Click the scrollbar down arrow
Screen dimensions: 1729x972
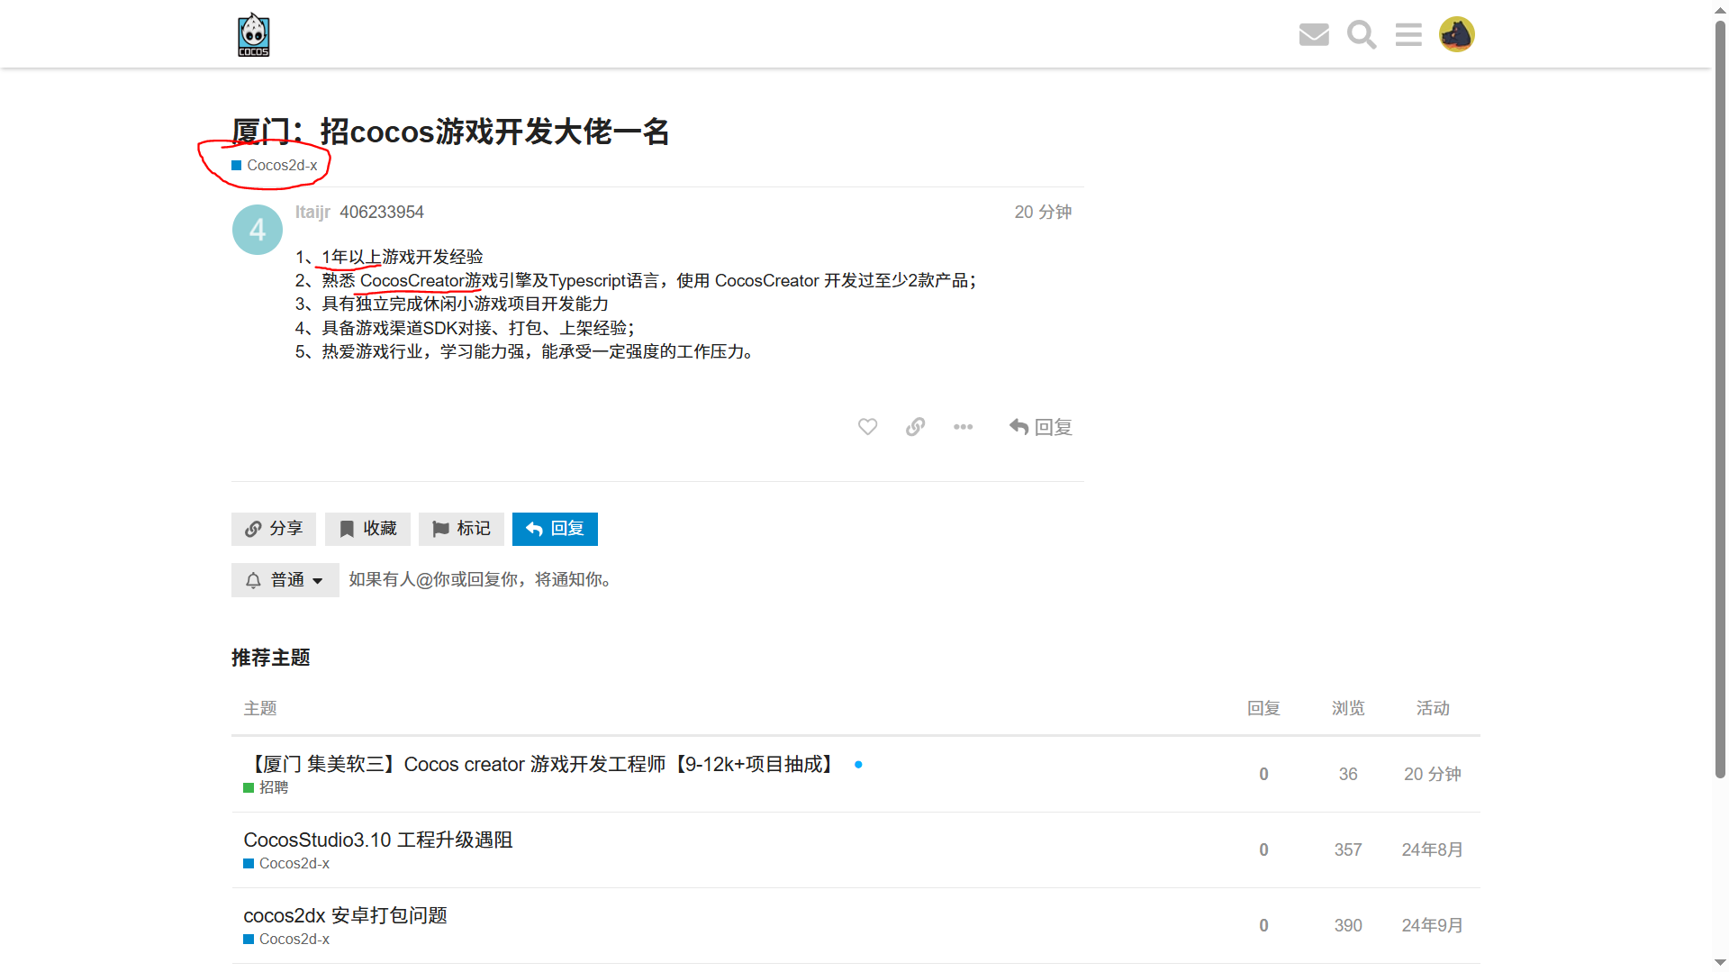(x=1720, y=963)
